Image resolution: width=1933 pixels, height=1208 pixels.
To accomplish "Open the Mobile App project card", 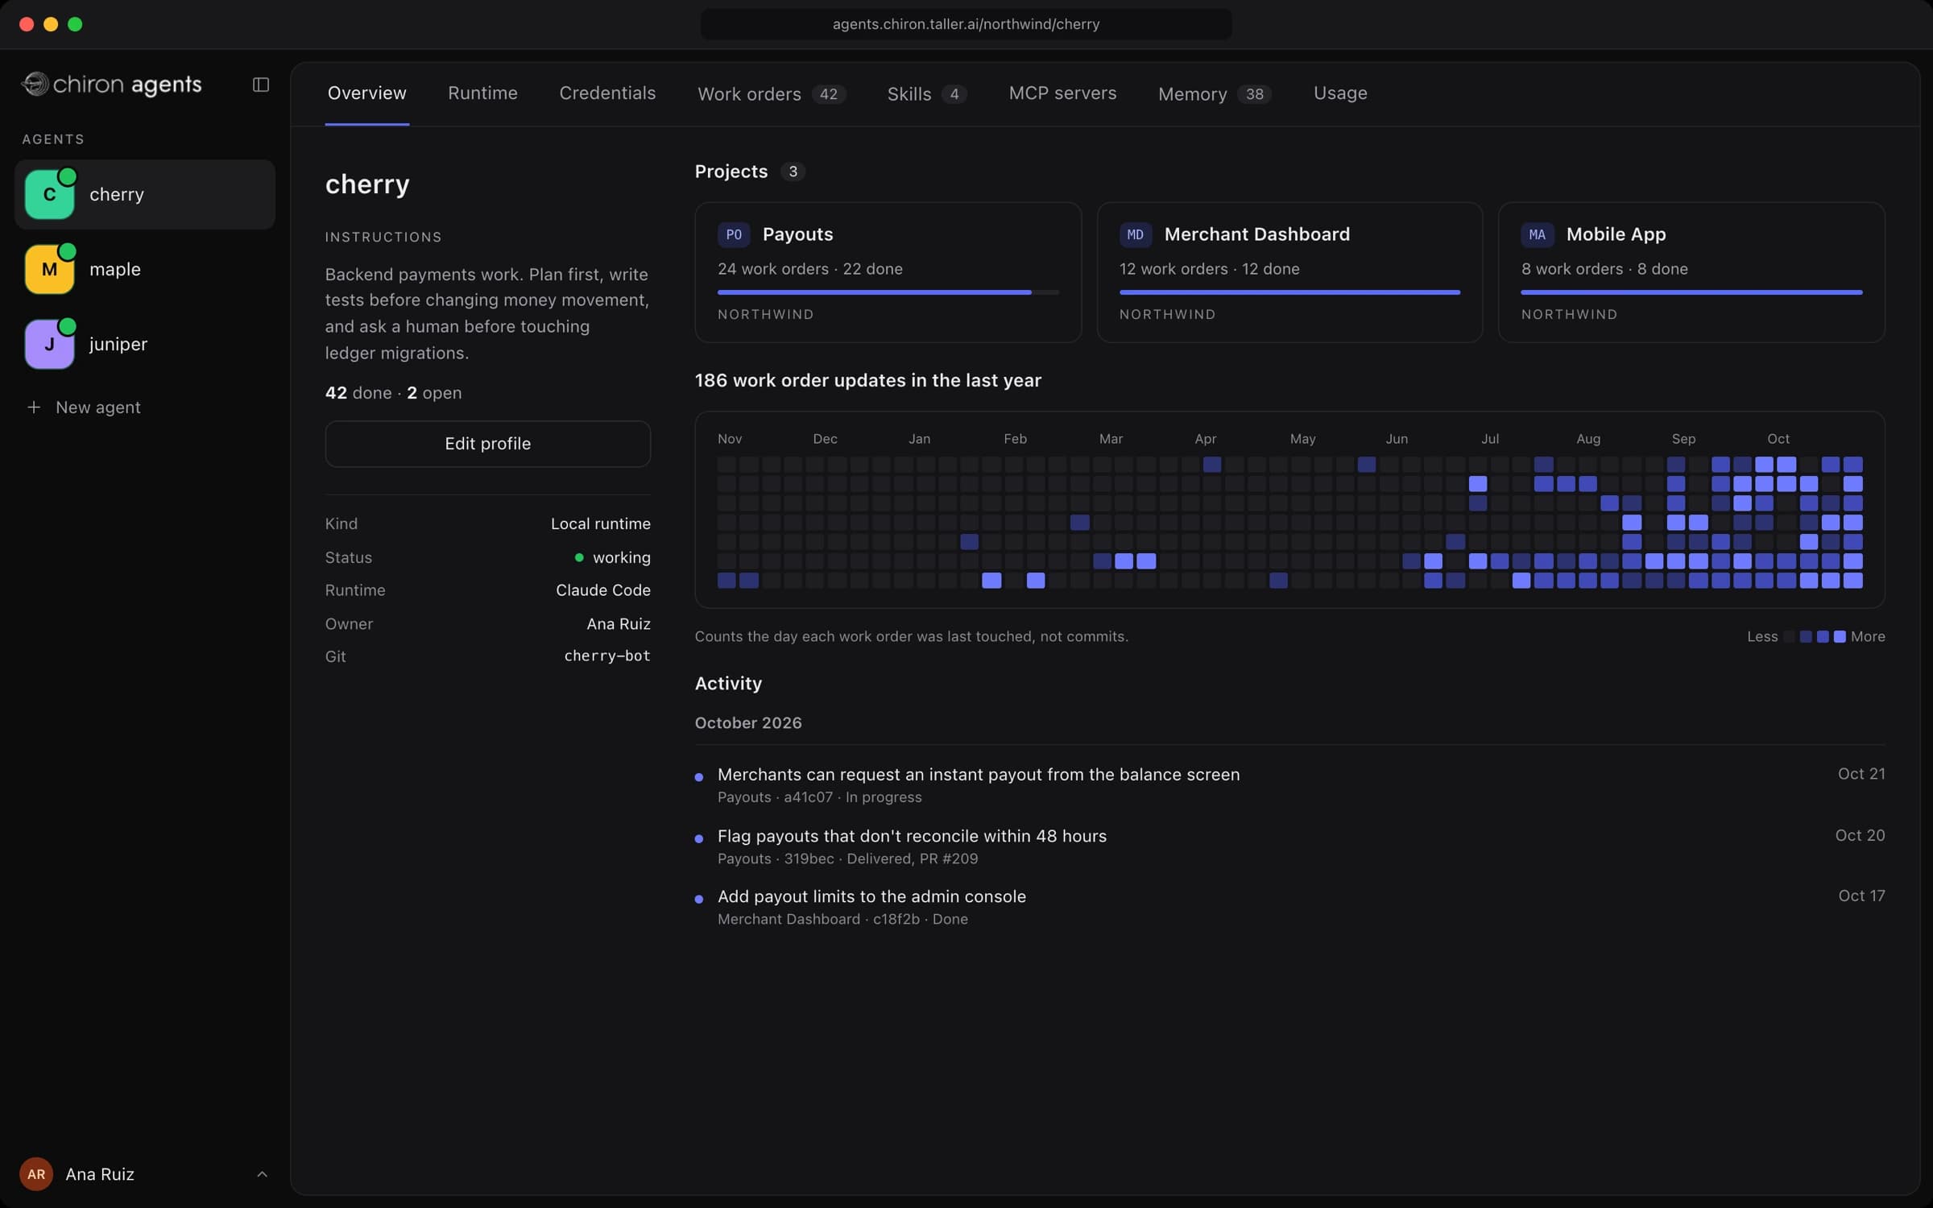I will (1691, 272).
